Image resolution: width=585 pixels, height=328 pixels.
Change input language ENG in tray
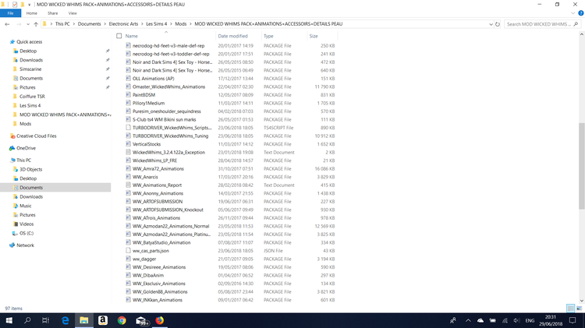(x=530, y=320)
